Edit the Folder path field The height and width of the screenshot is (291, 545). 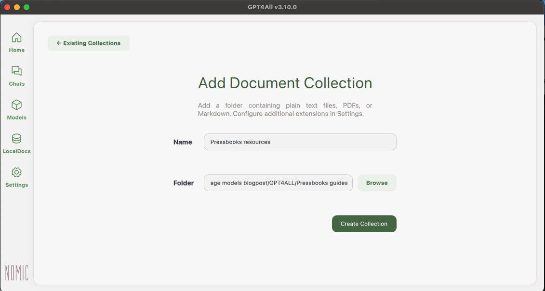(x=278, y=183)
